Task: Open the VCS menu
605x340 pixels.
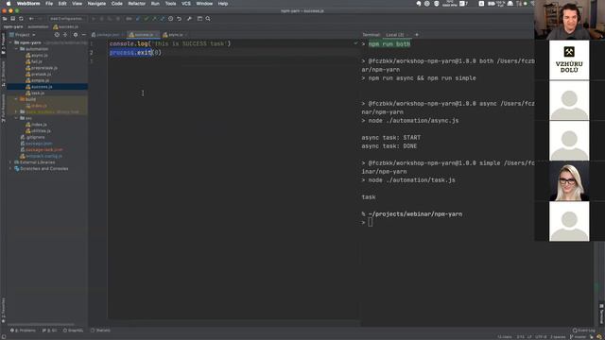Action: point(186,4)
